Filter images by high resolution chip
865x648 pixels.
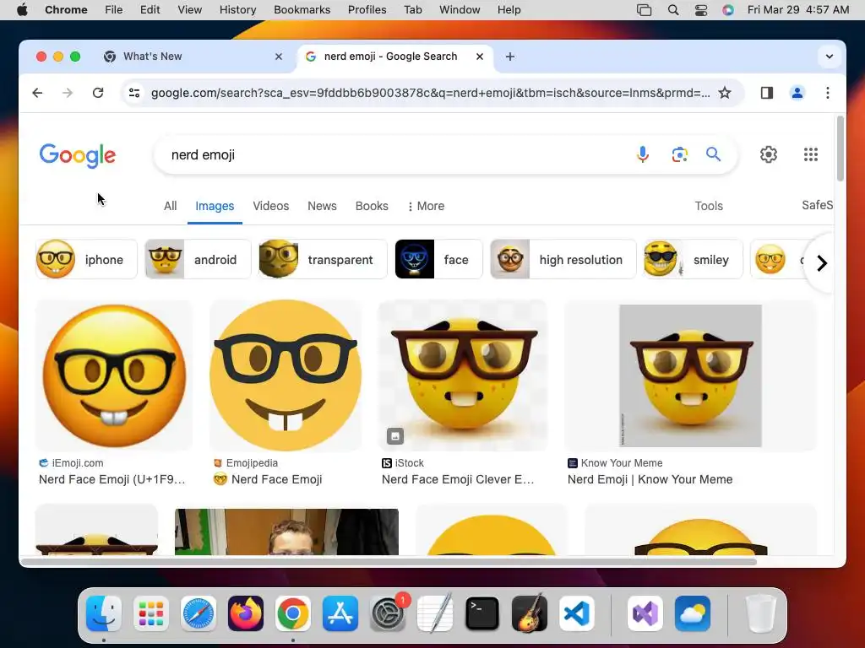[563, 259]
